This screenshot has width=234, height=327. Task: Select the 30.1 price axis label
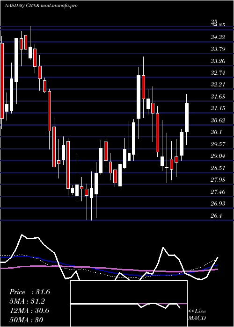tap(216, 132)
